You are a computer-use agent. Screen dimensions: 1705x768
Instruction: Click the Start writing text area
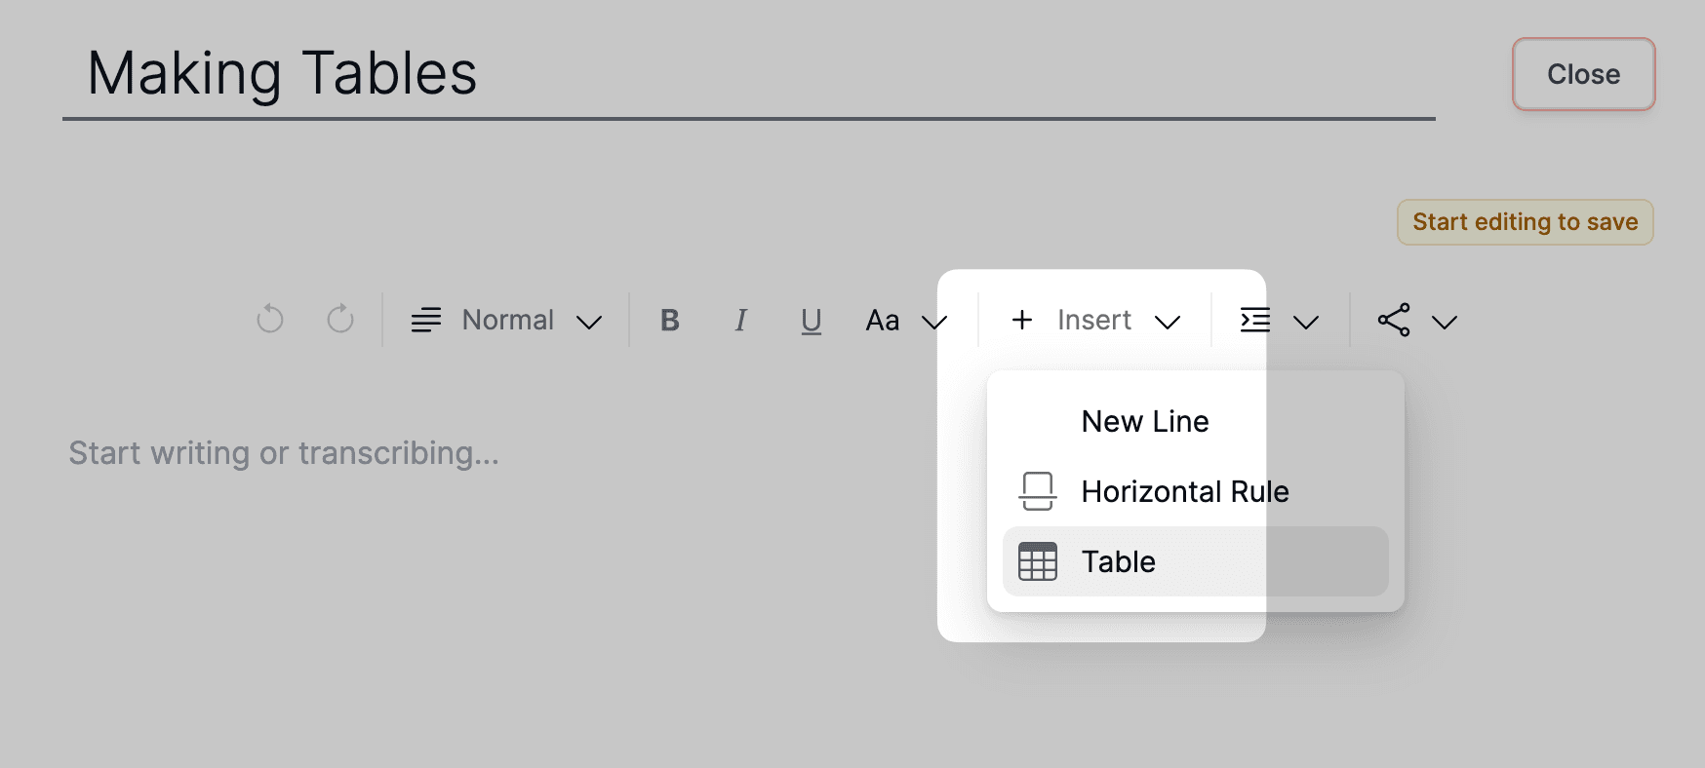(284, 453)
